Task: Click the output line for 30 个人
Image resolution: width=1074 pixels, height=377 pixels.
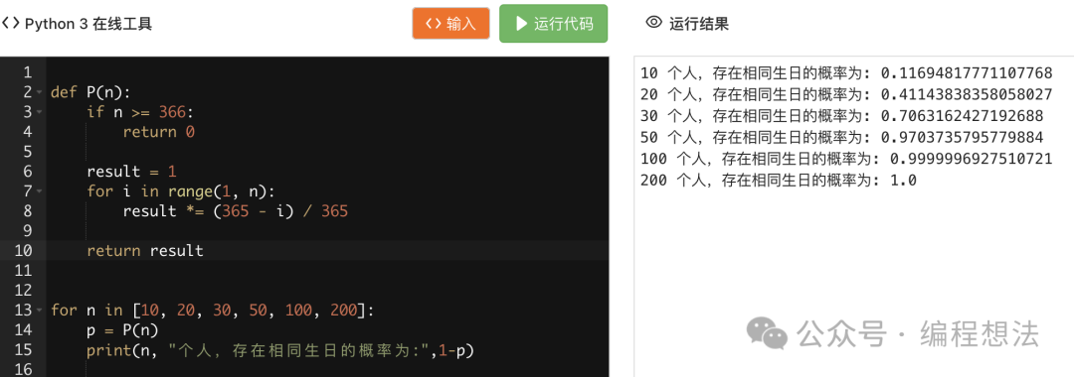Action: coord(842,116)
